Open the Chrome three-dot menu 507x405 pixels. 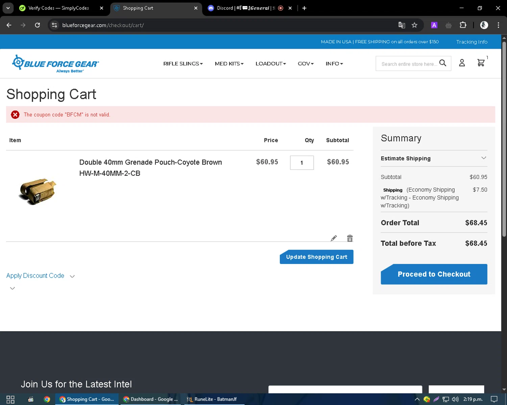click(x=498, y=25)
